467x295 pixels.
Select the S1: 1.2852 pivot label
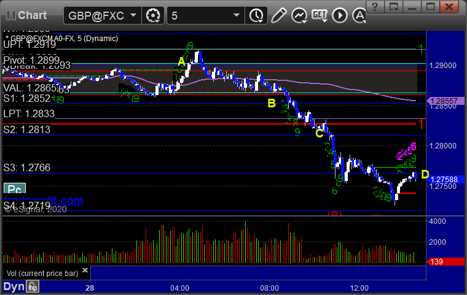[27, 98]
